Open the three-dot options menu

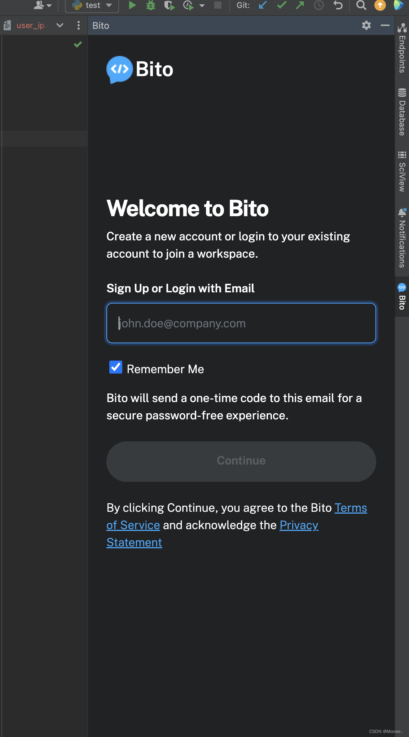[79, 25]
